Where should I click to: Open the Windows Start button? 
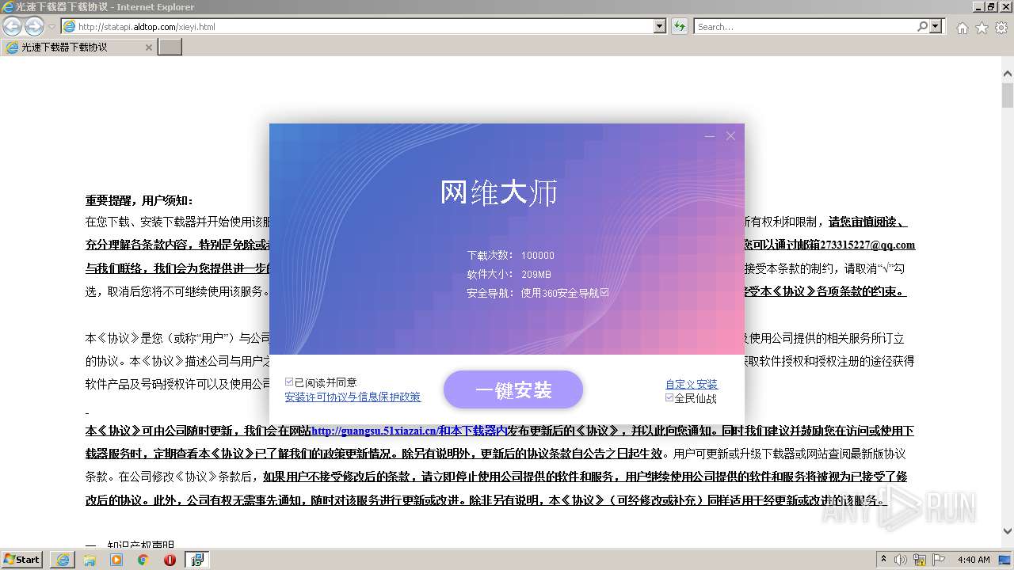22,559
